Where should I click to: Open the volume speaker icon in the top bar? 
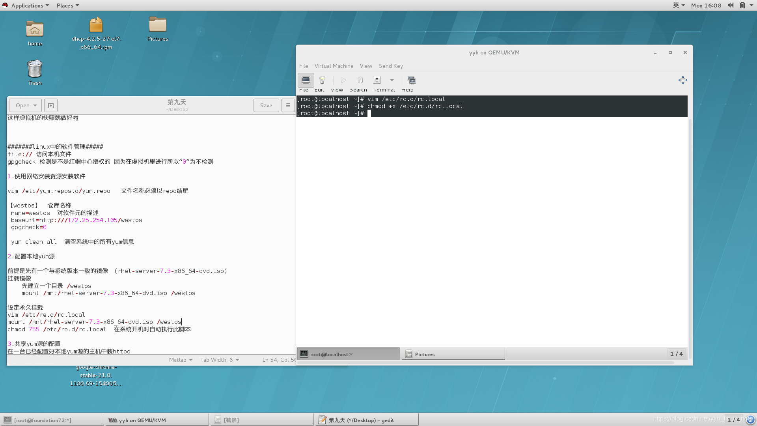(x=731, y=5)
